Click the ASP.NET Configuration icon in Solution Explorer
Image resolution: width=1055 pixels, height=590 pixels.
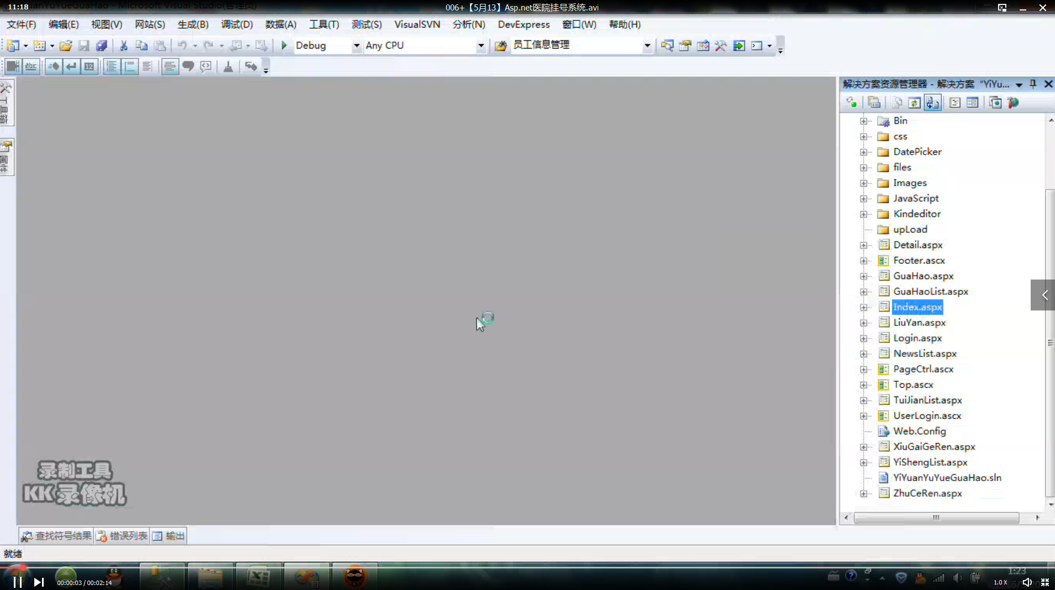[1013, 103]
